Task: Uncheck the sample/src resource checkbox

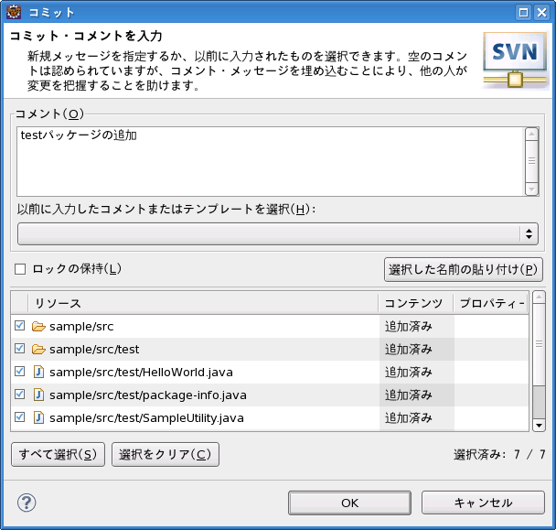Action: [x=20, y=326]
